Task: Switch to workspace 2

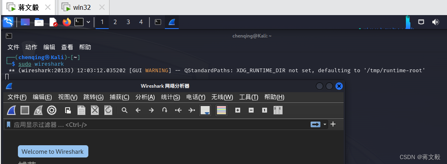Action: 115,22
